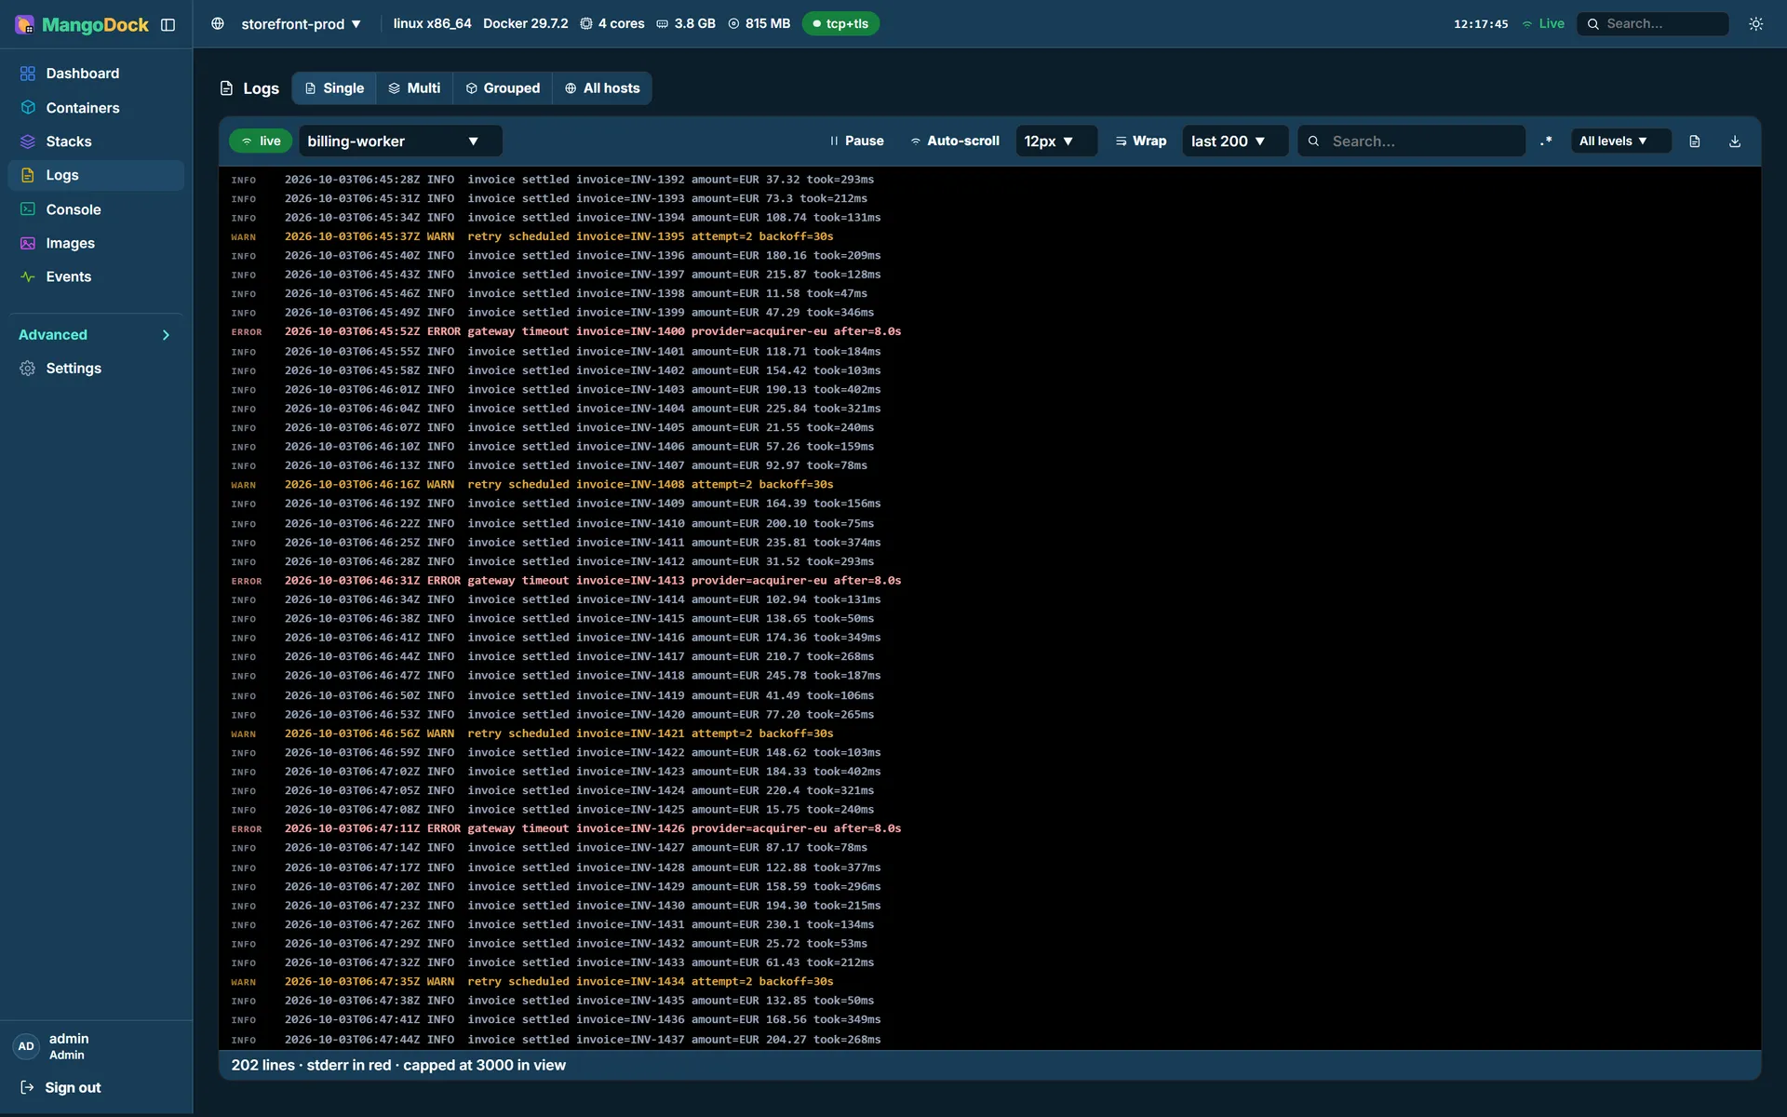Click the 815 MB disk icon
The width and height of the screenshot is (1787, 1117).
pos(733,24)
